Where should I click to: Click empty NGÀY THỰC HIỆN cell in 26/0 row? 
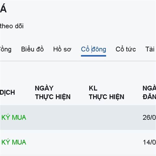53,117
